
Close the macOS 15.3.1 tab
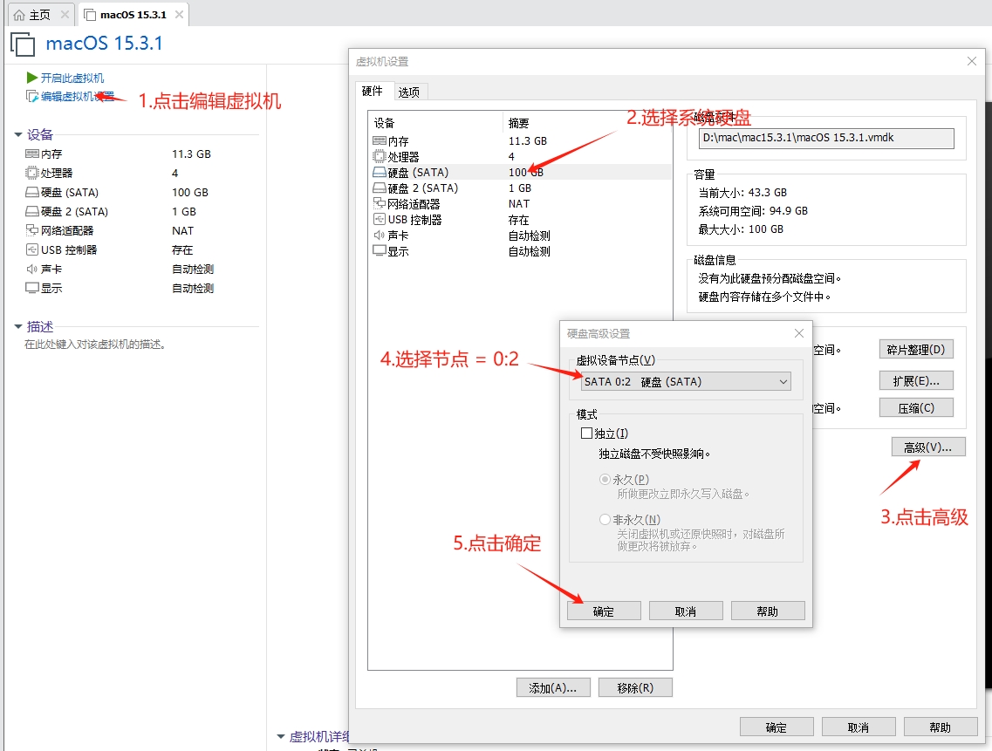pos(179,15)
